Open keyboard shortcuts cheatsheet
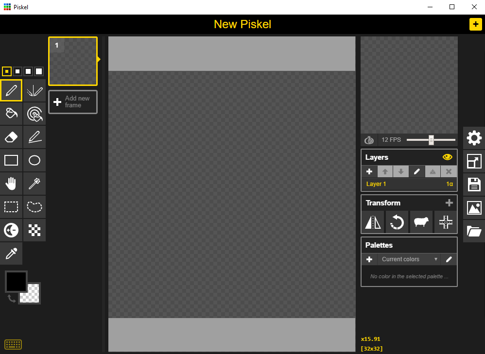 point(13,344)
